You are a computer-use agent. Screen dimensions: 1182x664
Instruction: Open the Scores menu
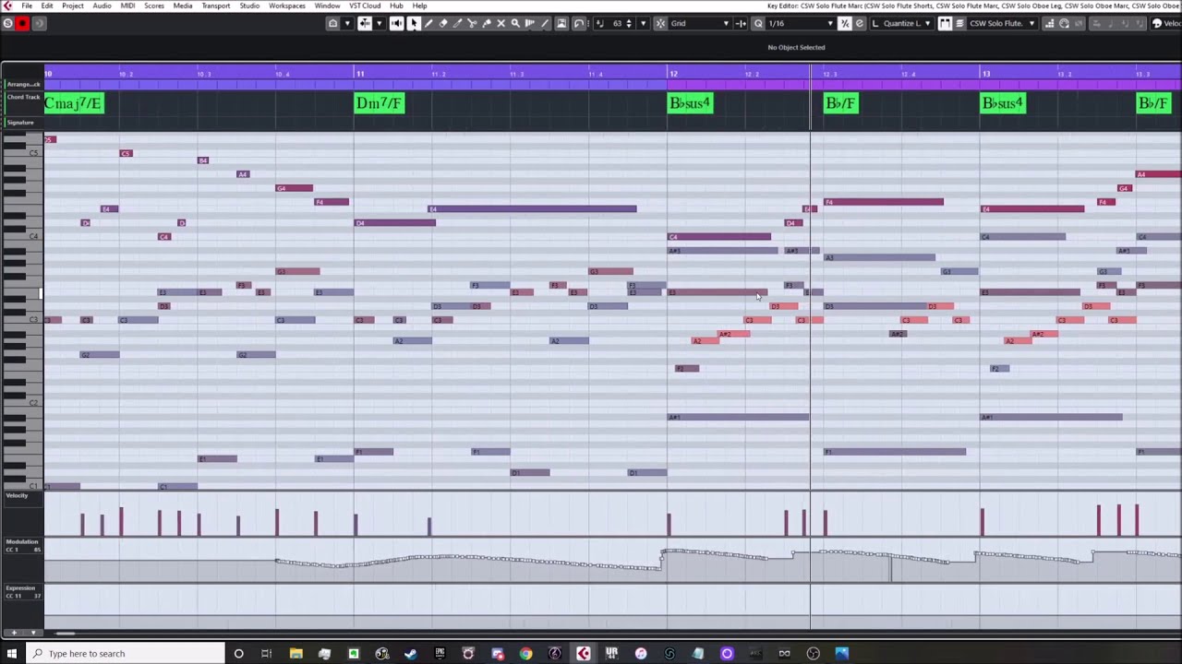click(x=154, y=6)
